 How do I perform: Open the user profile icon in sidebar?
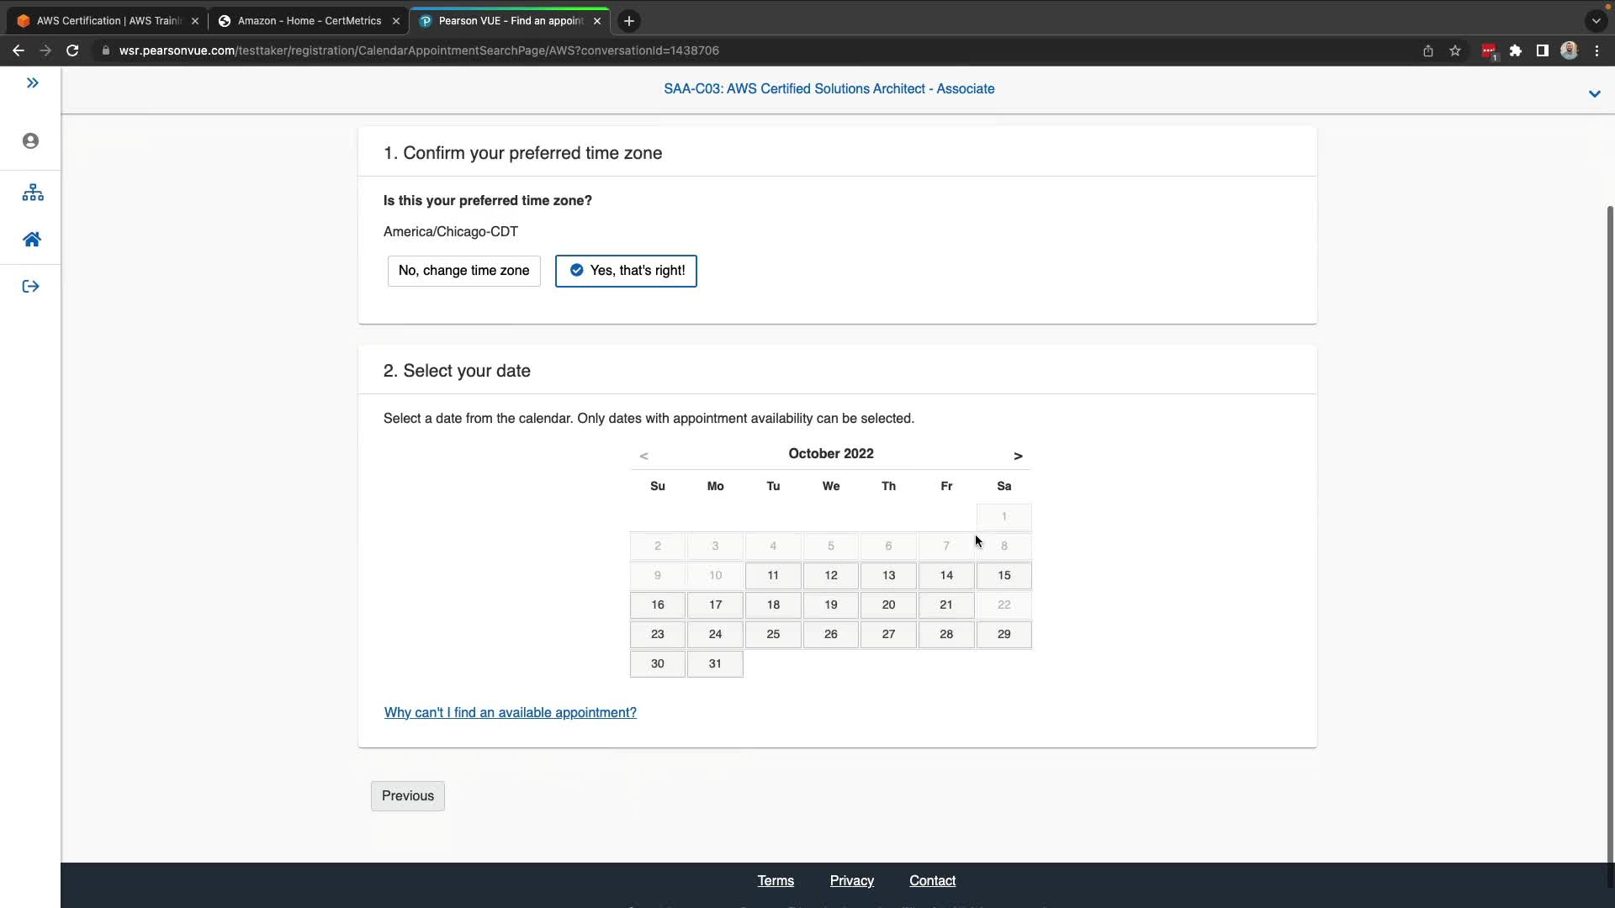pyautogui.click(x=31, y=141)
